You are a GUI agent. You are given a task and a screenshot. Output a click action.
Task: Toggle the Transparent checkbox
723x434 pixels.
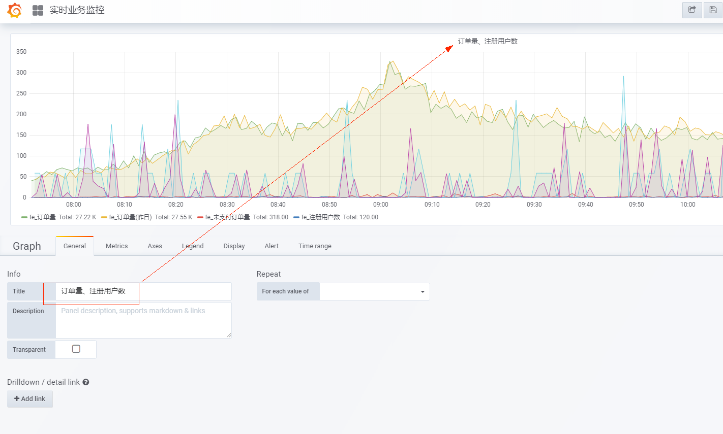pos(76,349)
